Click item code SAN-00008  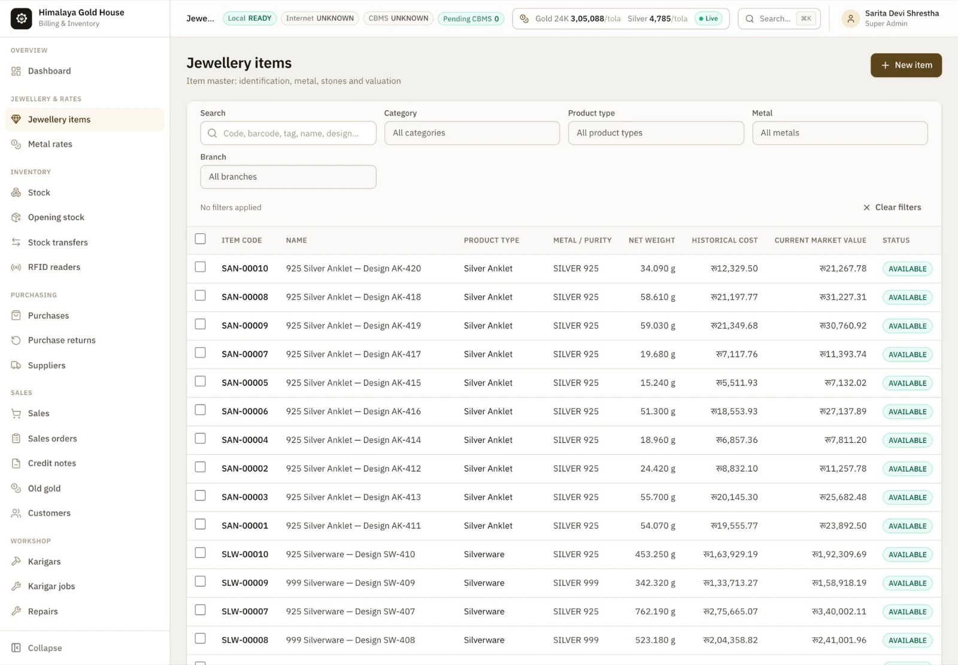[x=245, y=297]
